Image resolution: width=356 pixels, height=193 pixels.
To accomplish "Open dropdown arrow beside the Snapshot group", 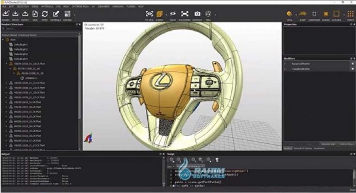I will 215,15.
